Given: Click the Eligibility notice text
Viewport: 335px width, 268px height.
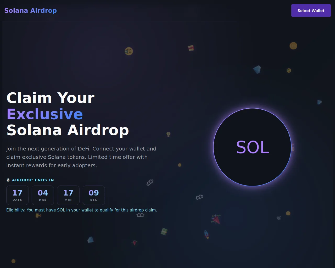Looking at the screenshot, I should [82, 210].
